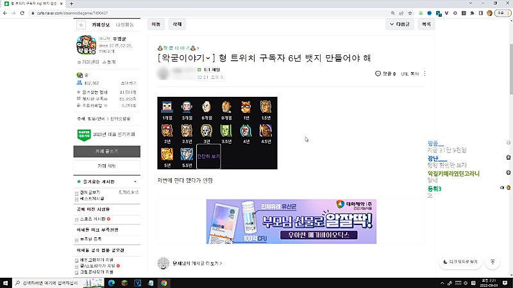This screenshot has width=513, height=288.
Task: Show hidden system tray icons
Action: [x=442, y=283]
